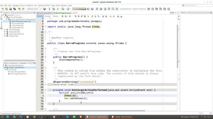Open the Profile Project dropdown arrow

(x=70, y=9)
